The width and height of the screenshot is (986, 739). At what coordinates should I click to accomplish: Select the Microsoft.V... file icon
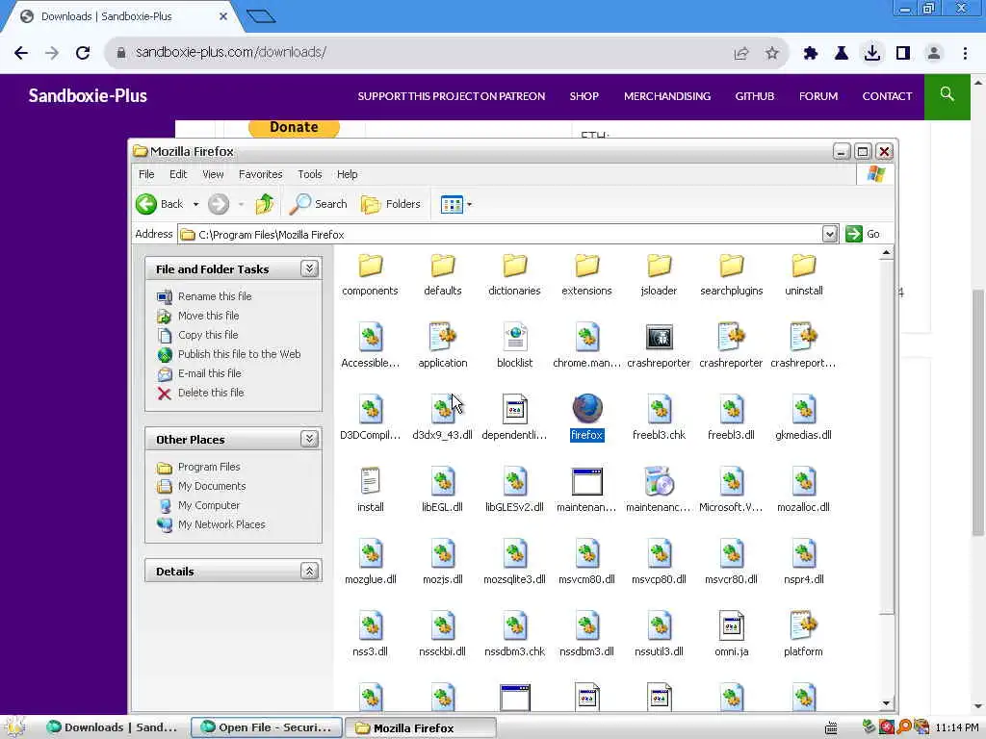732,481
